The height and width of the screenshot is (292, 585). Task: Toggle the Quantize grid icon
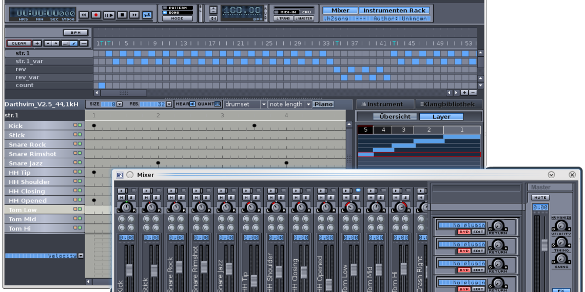(x=218, y=104)
